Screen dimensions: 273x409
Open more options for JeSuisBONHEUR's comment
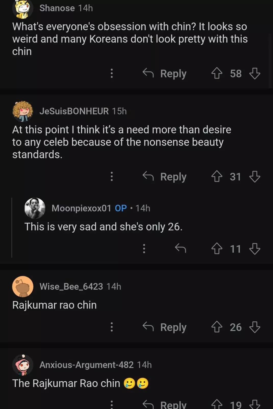tap(111, 176)
